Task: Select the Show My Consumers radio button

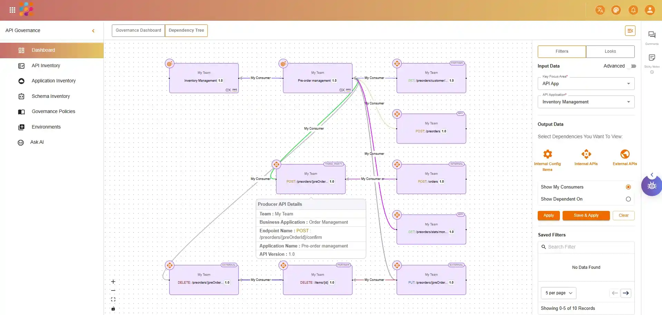Action: click(628, 187)
